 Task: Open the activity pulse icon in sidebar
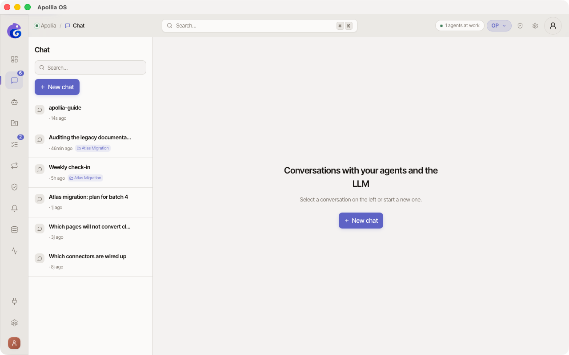(14, 251)
